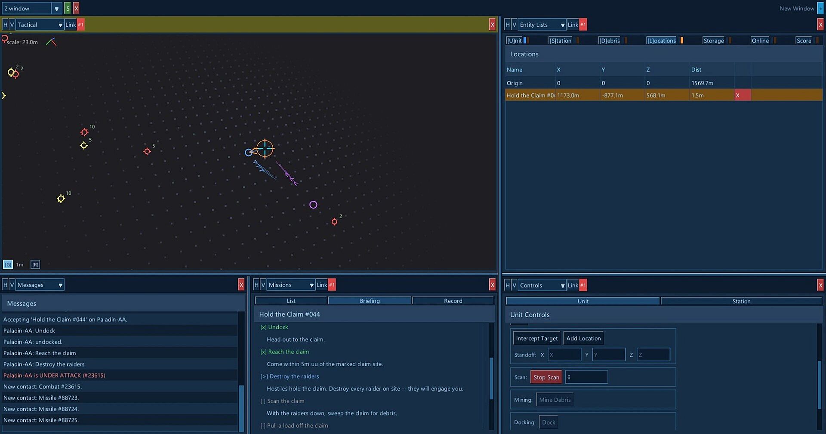Click the Dock button
The image size is (826, 434).
pos(549,422)
